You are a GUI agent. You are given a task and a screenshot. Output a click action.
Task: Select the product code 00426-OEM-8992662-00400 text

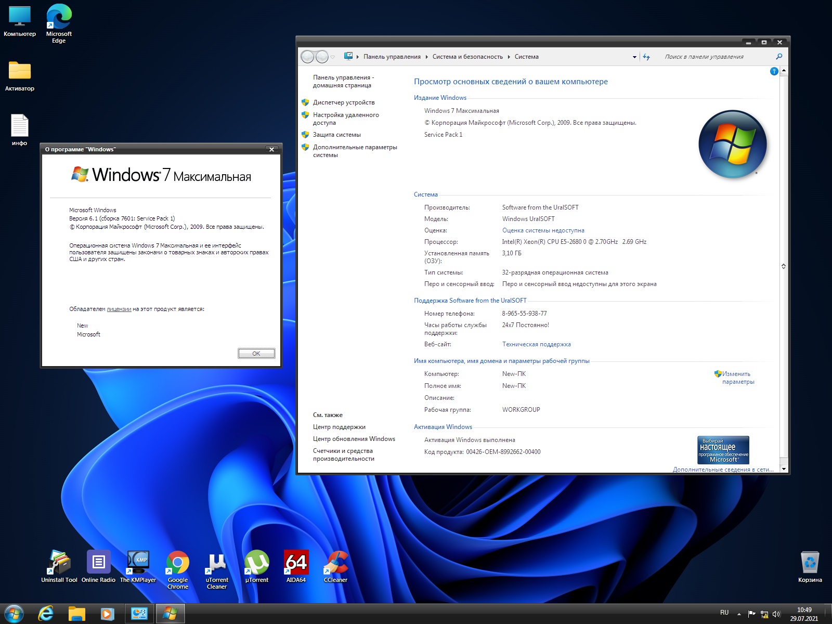coord(503,452)
